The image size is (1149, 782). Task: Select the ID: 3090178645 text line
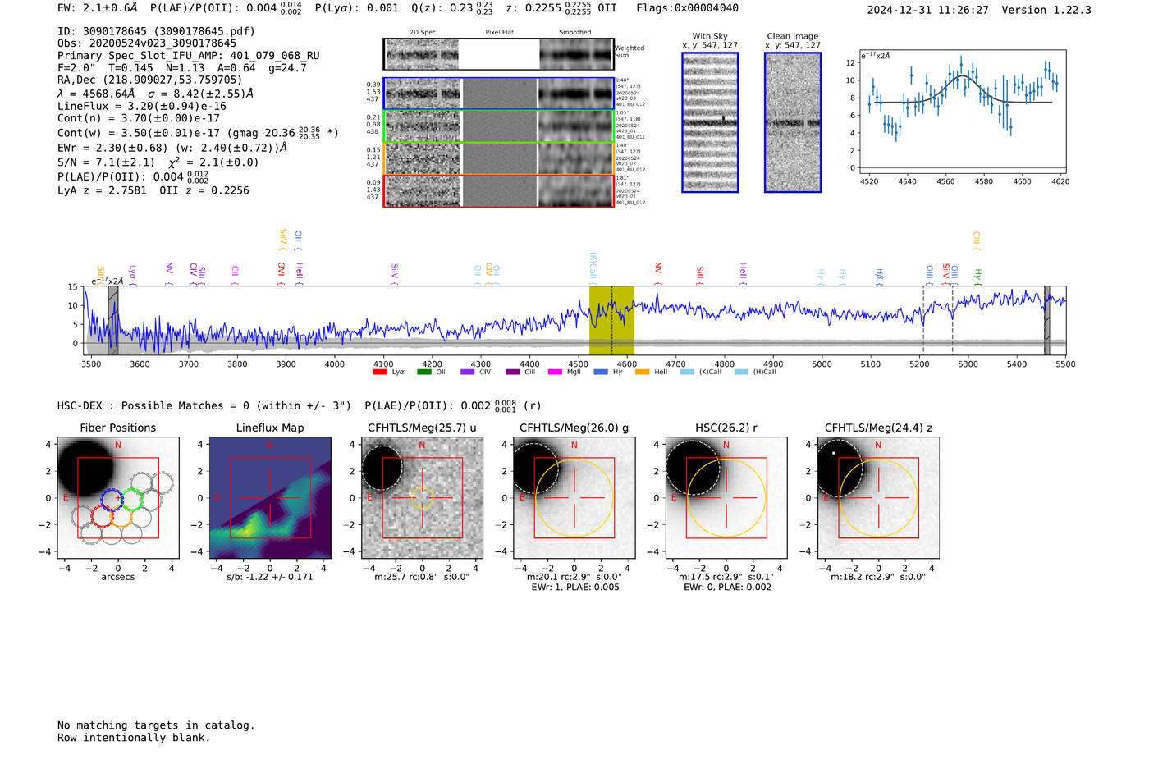point(156,31)
